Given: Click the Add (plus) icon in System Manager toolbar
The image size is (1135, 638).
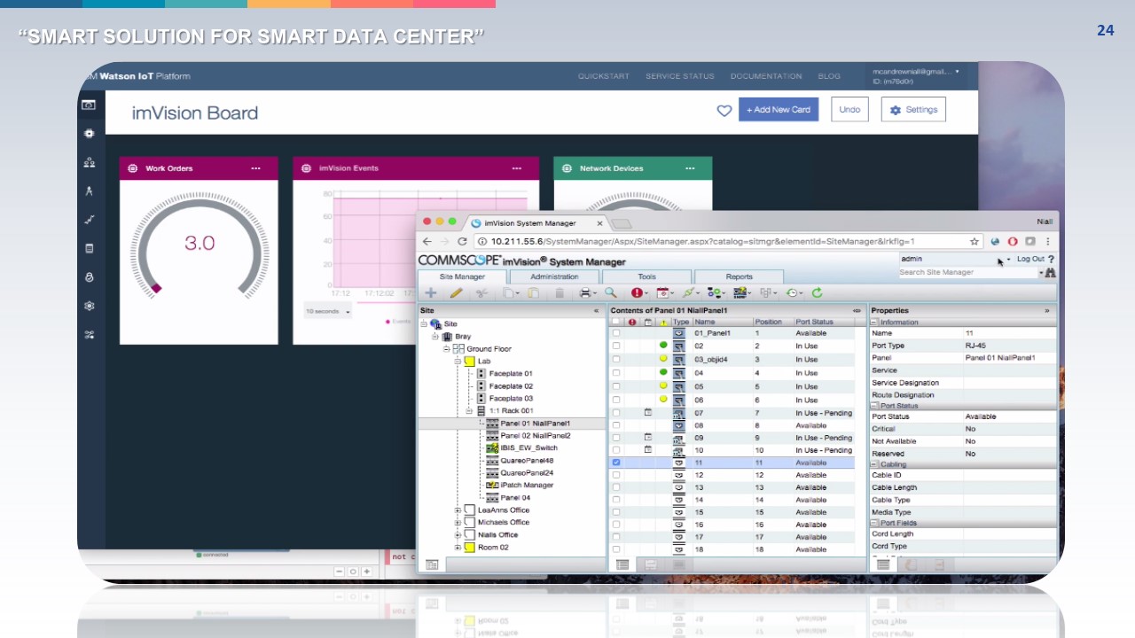Looking at the screenshot, I should click(x=431, y=292).
